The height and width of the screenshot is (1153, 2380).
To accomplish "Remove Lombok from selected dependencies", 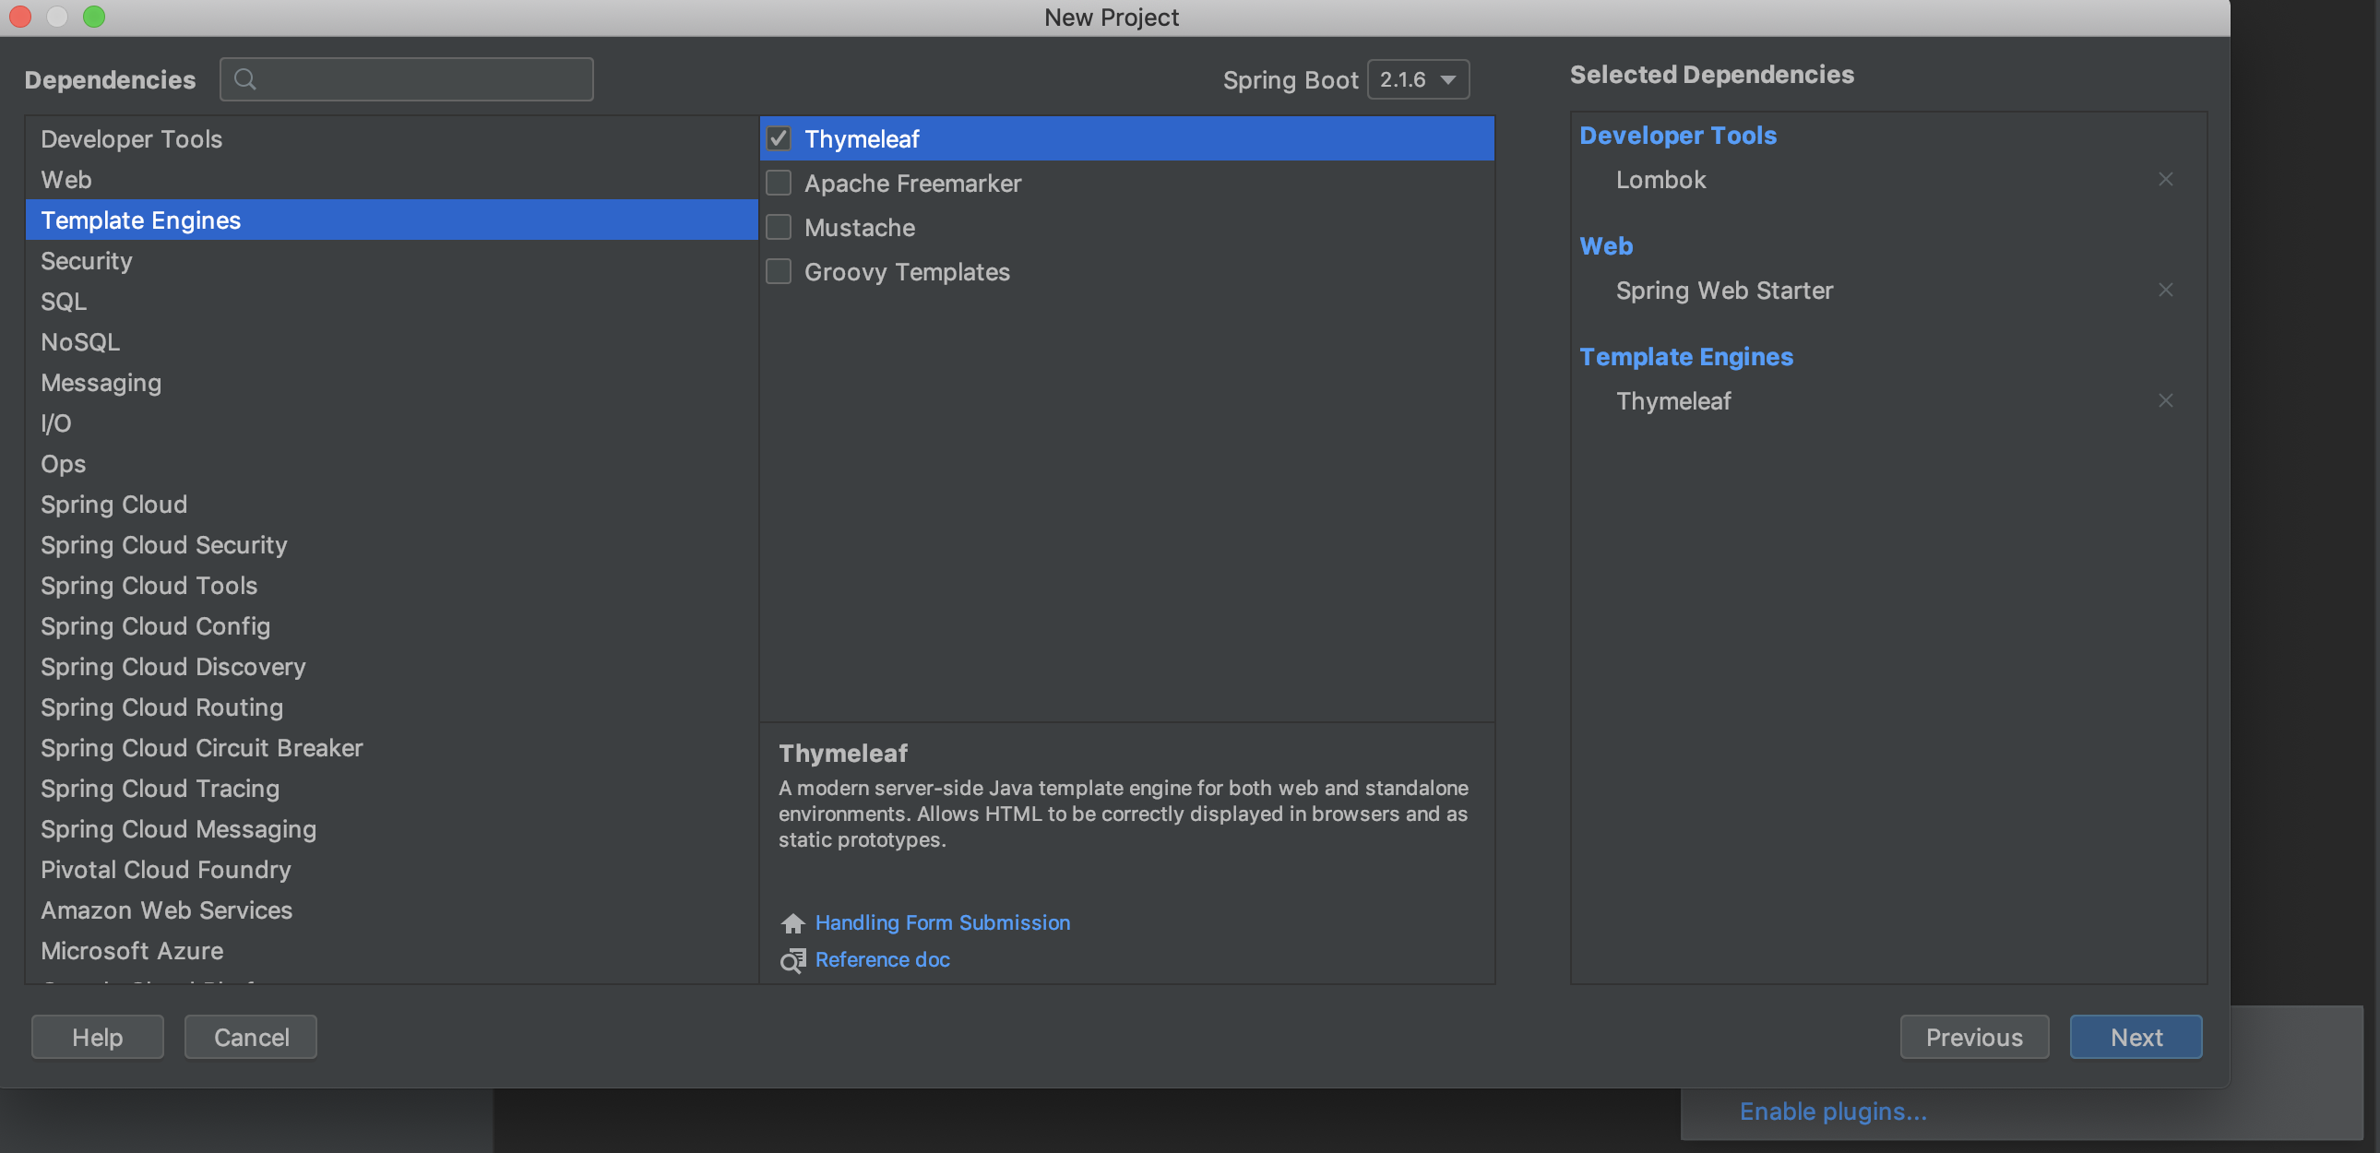I will coord(2168,179).
